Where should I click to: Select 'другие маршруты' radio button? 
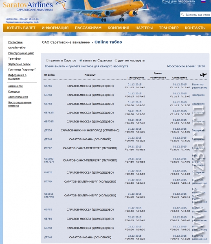click(116, 60)
